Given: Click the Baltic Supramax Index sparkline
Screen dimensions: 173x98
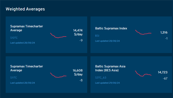Looking at the screenshot, I should pos(143,32).
